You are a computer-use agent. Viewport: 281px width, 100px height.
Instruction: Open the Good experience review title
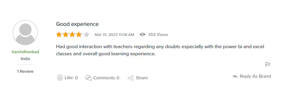(77, 24)
